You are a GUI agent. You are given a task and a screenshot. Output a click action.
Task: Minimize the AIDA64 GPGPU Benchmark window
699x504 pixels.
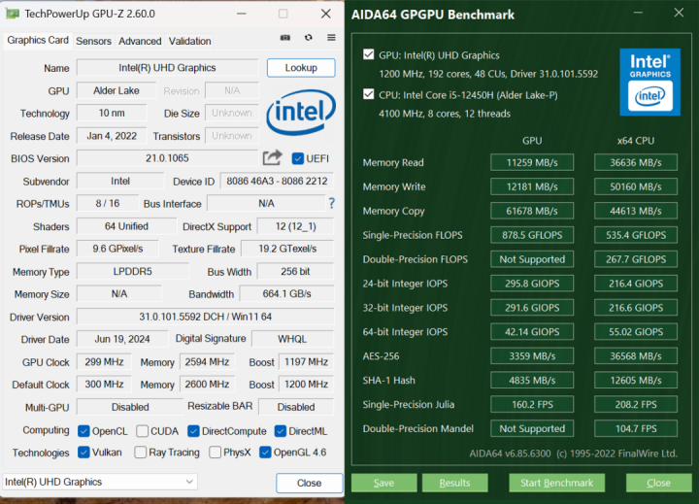tap(638, 13)
